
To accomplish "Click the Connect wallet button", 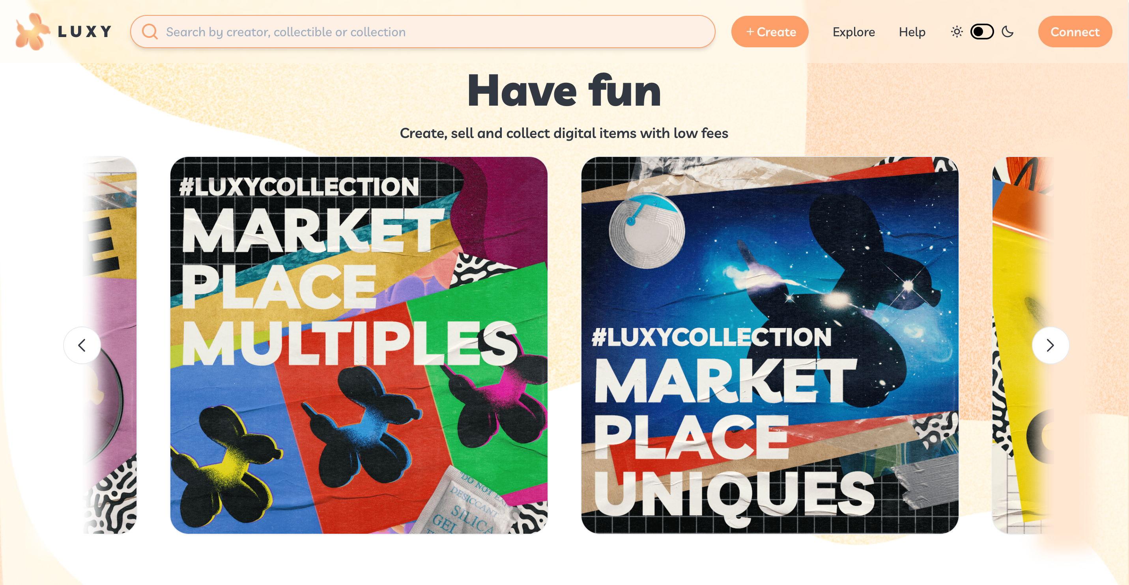I will coord(1075,32).
